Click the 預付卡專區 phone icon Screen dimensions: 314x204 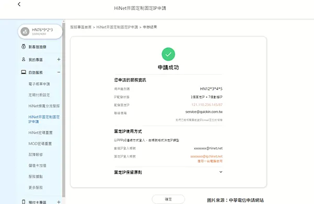[24, 201]
